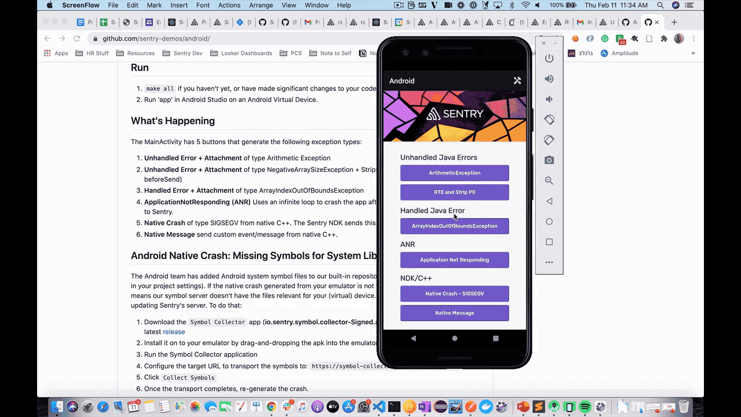Click the Sentry logo banner in the app

[x=454, y=116]
